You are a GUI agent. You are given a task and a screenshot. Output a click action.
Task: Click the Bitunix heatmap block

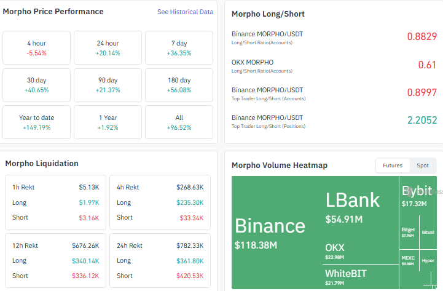click(428, 232)
